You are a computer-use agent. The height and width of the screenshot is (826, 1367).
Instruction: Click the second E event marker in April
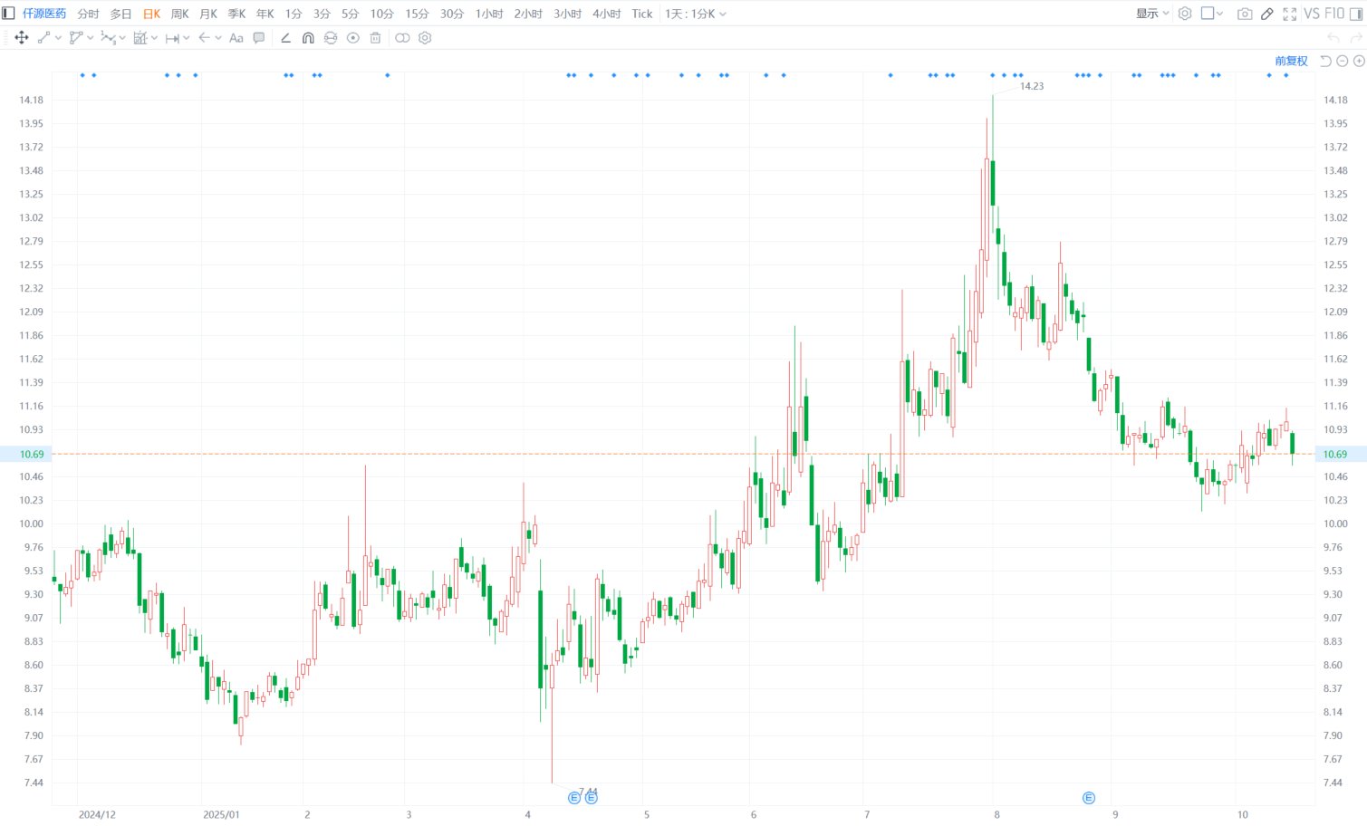(x=591, y=798)
